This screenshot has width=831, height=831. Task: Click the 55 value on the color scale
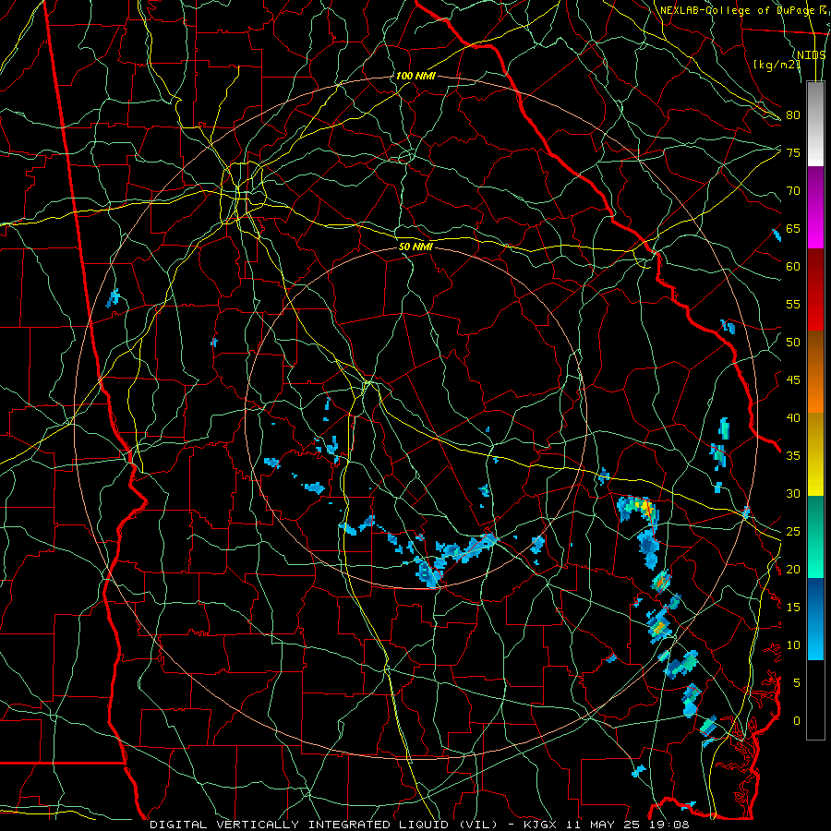(x=793, y=304)
